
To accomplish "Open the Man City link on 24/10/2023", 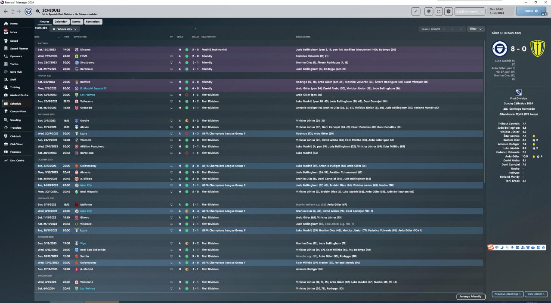I will pyautogui.click(x=86, y=185).
